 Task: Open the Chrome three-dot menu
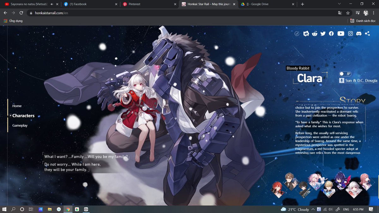[373, 13]
